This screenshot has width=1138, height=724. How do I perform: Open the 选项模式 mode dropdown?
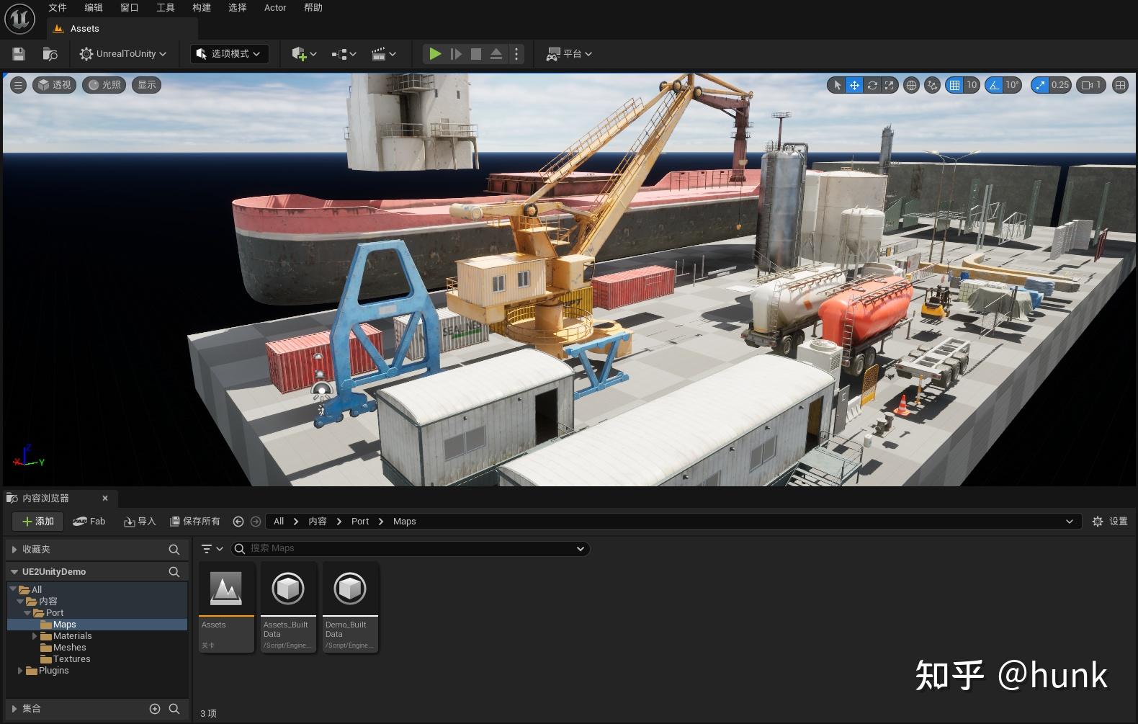click(x=229, y=54)
